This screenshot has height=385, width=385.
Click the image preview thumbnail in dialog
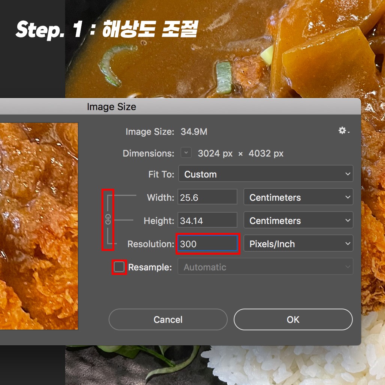point(39,226)
